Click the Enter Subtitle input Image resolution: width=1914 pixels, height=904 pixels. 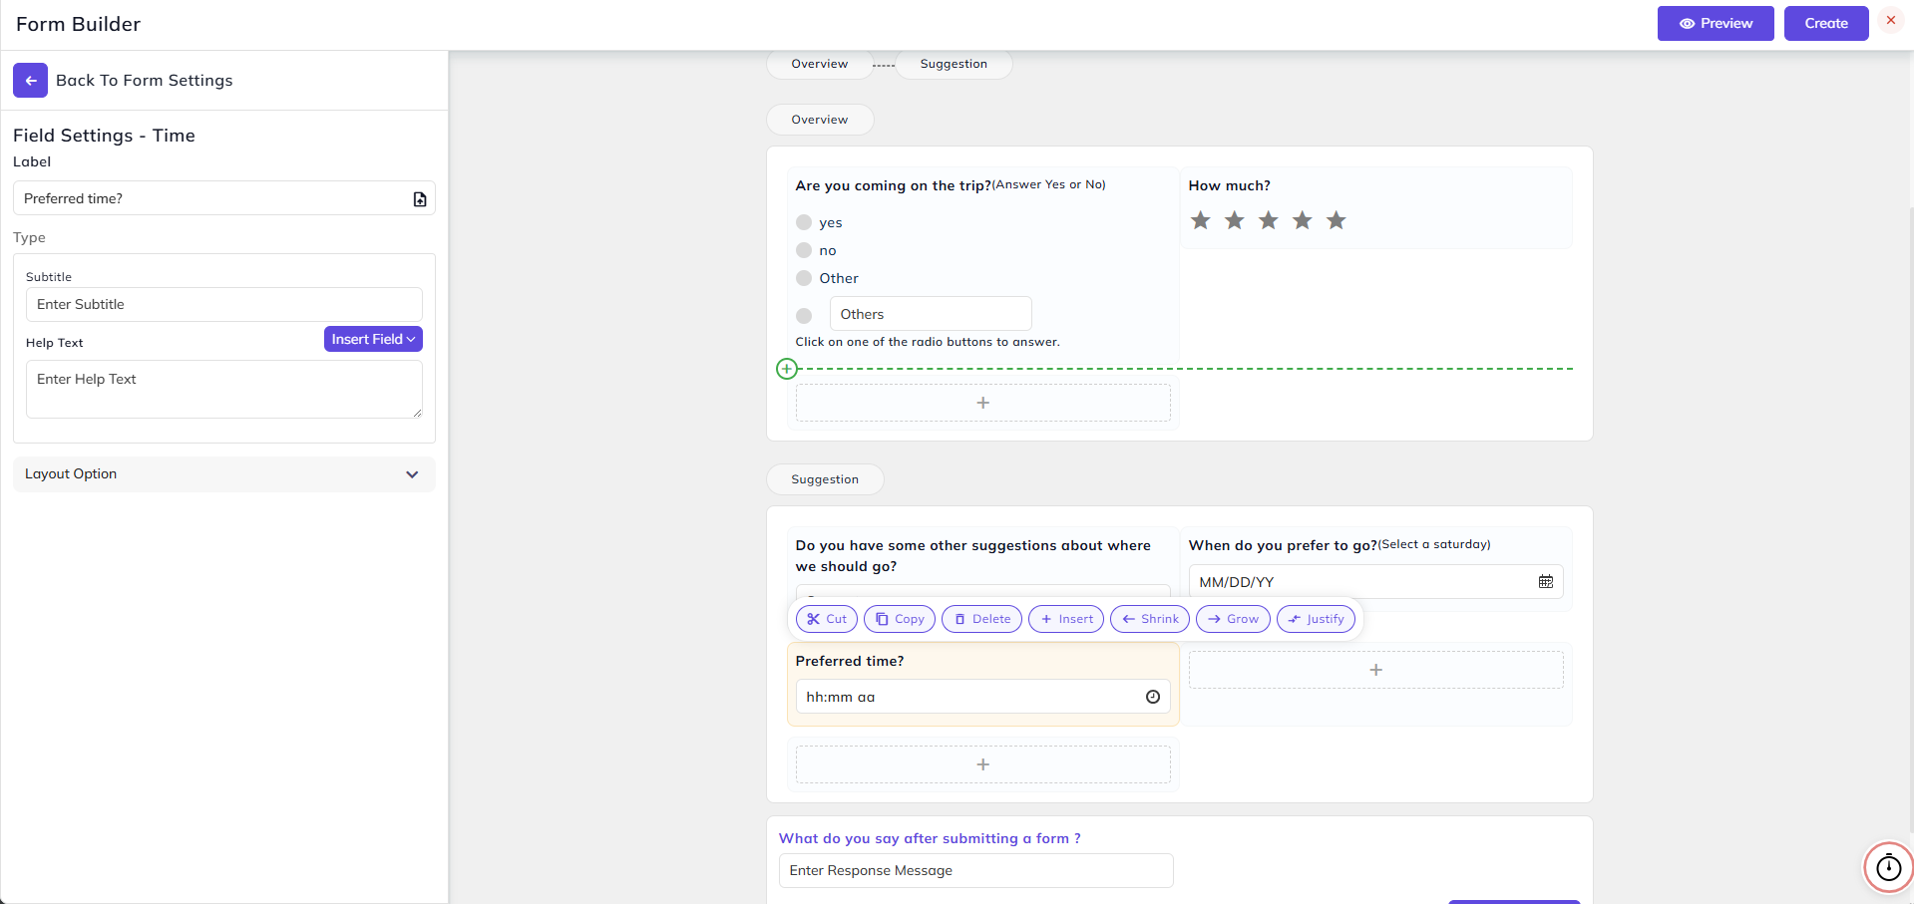[x=224, y=305]
